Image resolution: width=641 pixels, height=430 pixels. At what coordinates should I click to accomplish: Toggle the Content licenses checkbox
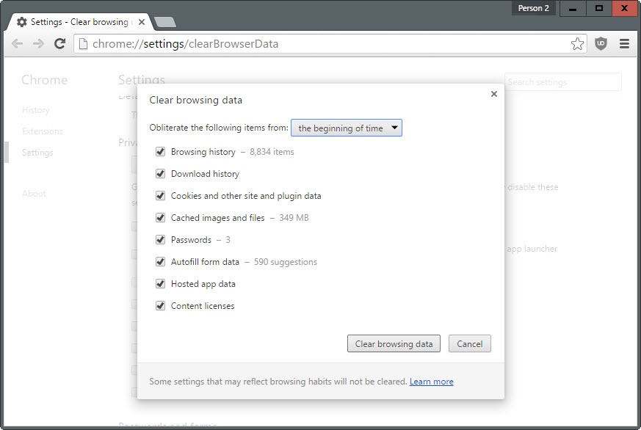pos(160,306)
